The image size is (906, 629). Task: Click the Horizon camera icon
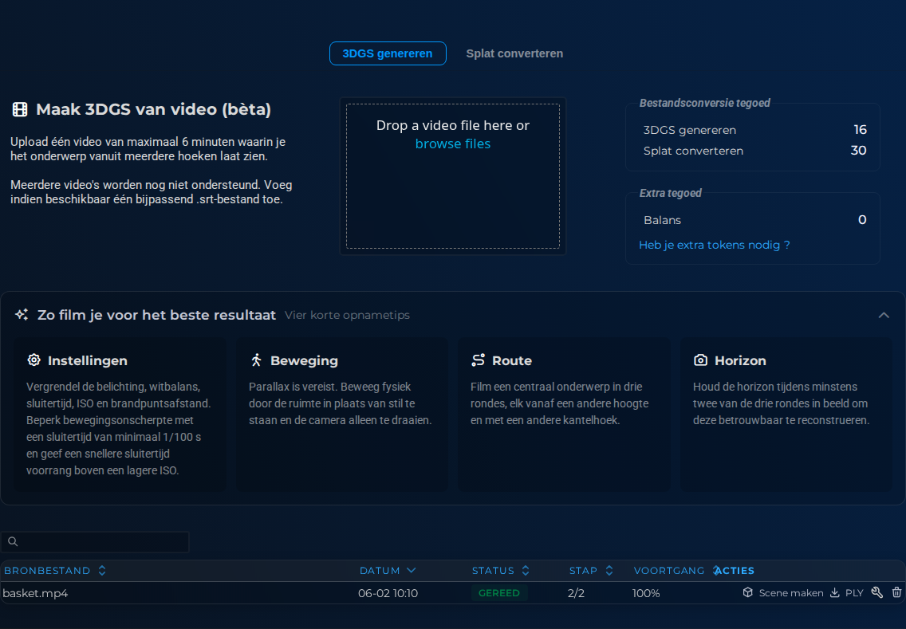700,360
